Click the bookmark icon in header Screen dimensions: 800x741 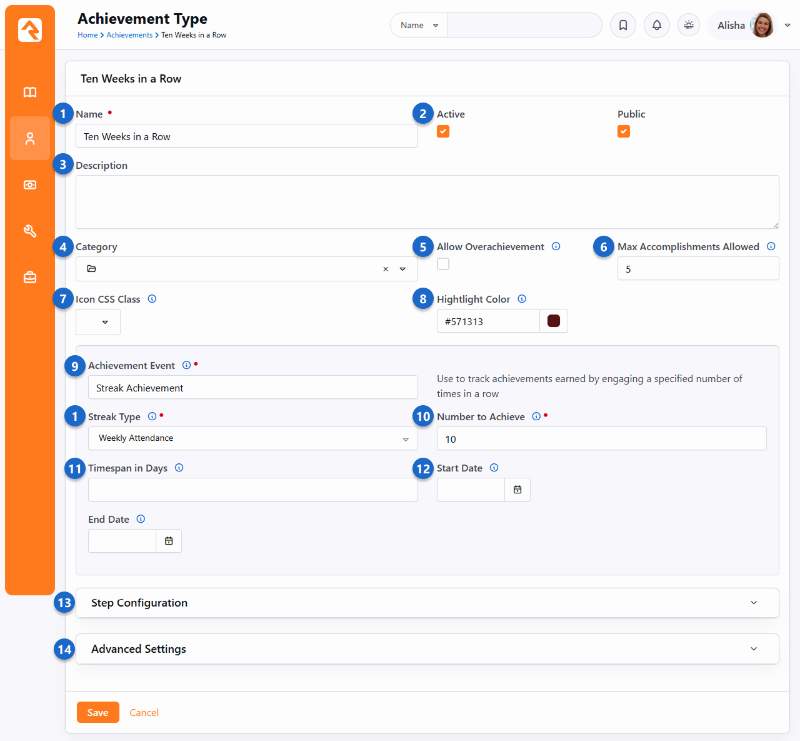tap(623, 25)
